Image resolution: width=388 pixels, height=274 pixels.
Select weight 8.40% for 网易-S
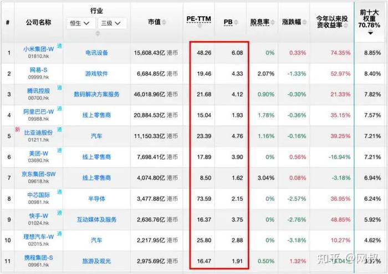tap(372, 74)
